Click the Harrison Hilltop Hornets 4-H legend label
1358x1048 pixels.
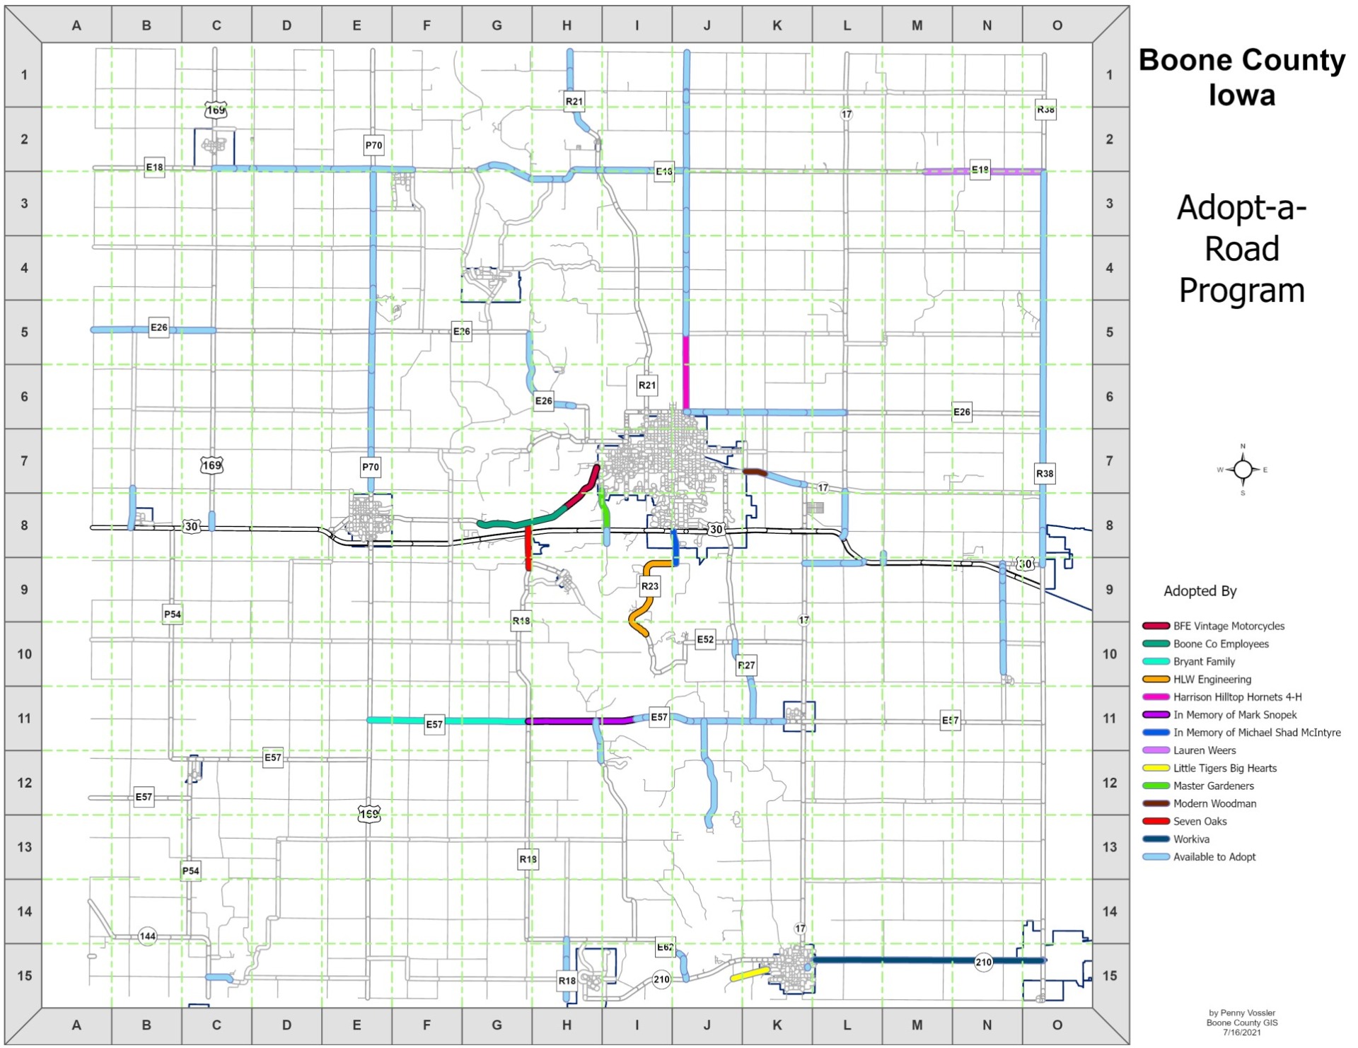(1237, 697)
